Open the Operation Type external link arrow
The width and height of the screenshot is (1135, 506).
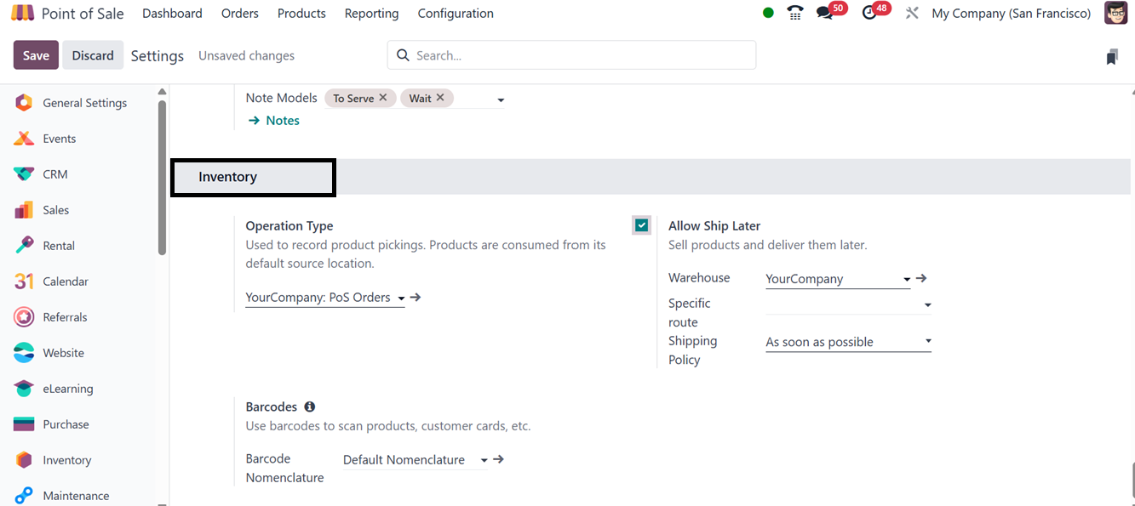coord(416,298)
